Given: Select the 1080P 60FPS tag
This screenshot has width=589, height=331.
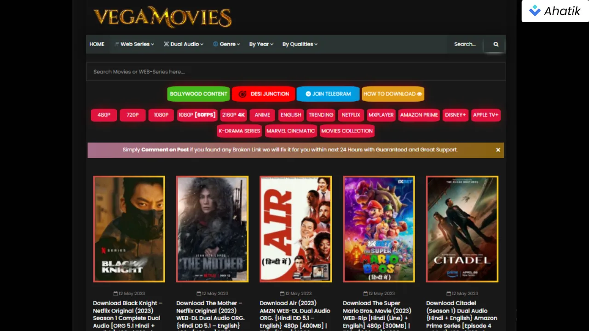Looking at the screenshot, I should [x=197, y=115].
